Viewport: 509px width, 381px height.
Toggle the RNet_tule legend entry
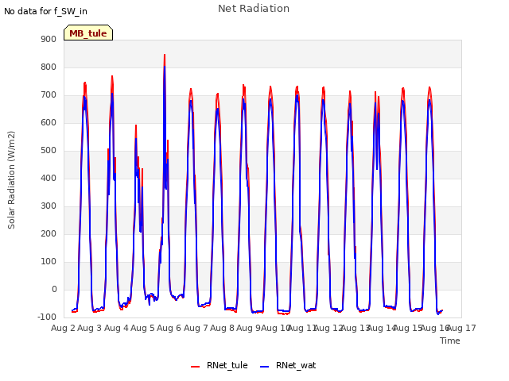(220, 365)
